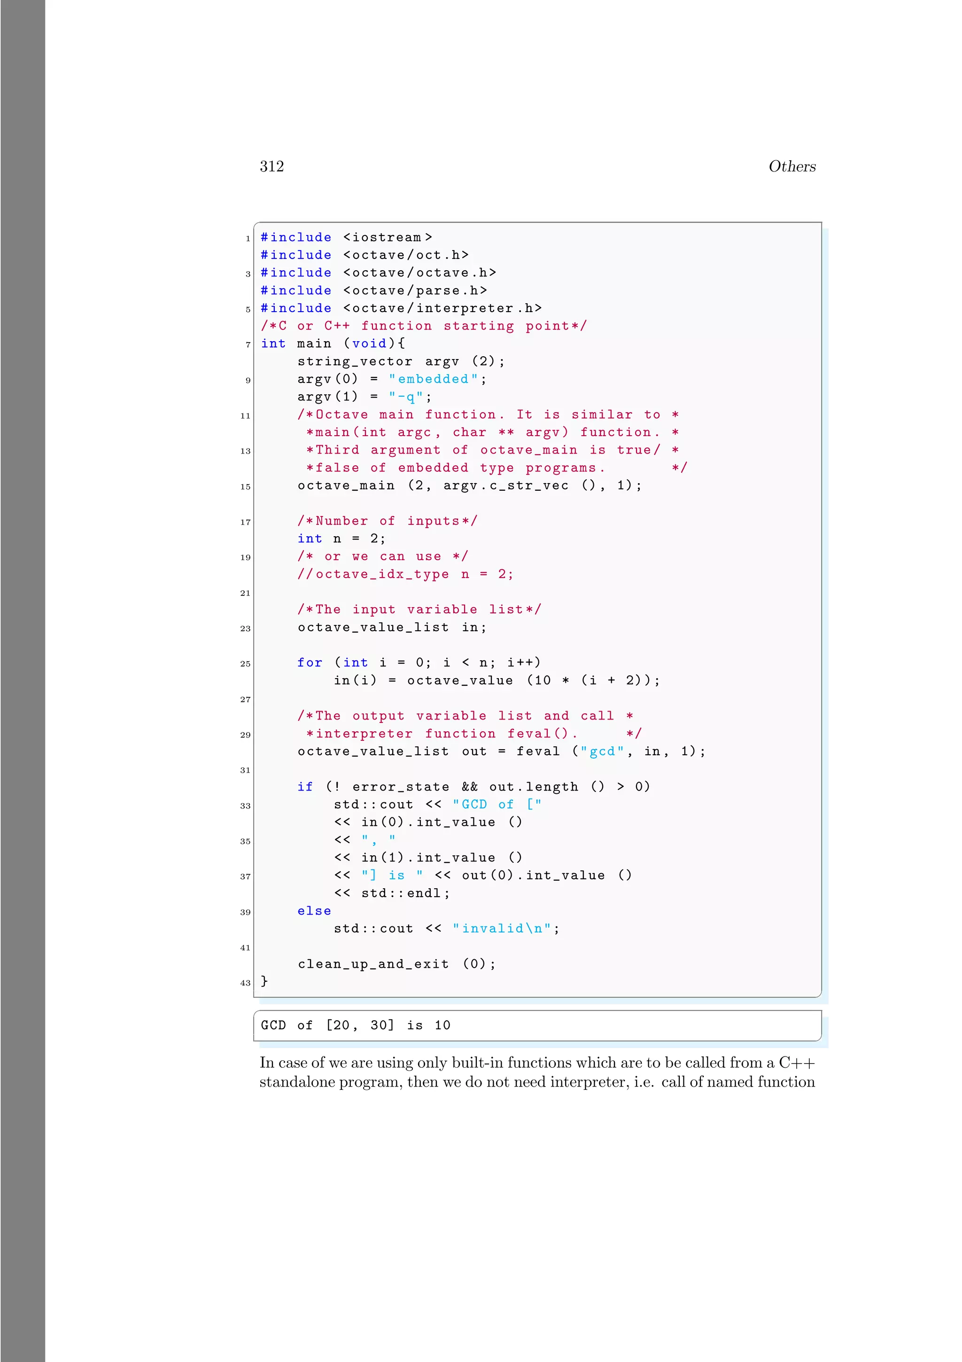Click the page number "312"

(x=272, y=166)
